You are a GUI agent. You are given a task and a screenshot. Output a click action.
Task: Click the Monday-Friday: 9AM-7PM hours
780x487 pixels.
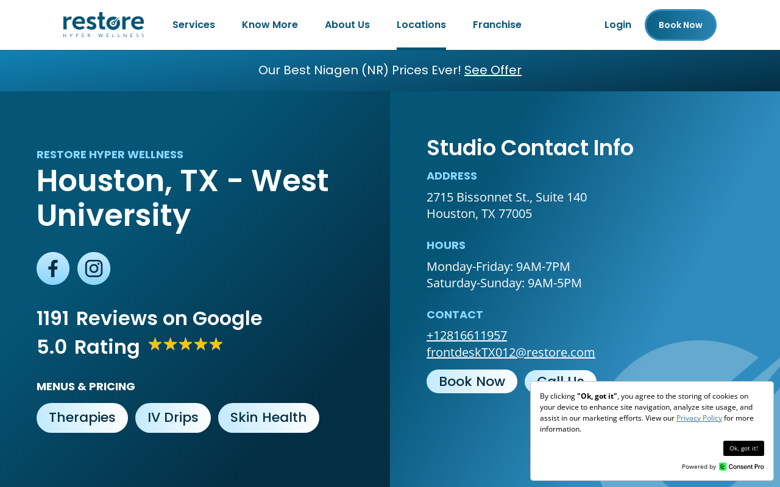(498, 267)
